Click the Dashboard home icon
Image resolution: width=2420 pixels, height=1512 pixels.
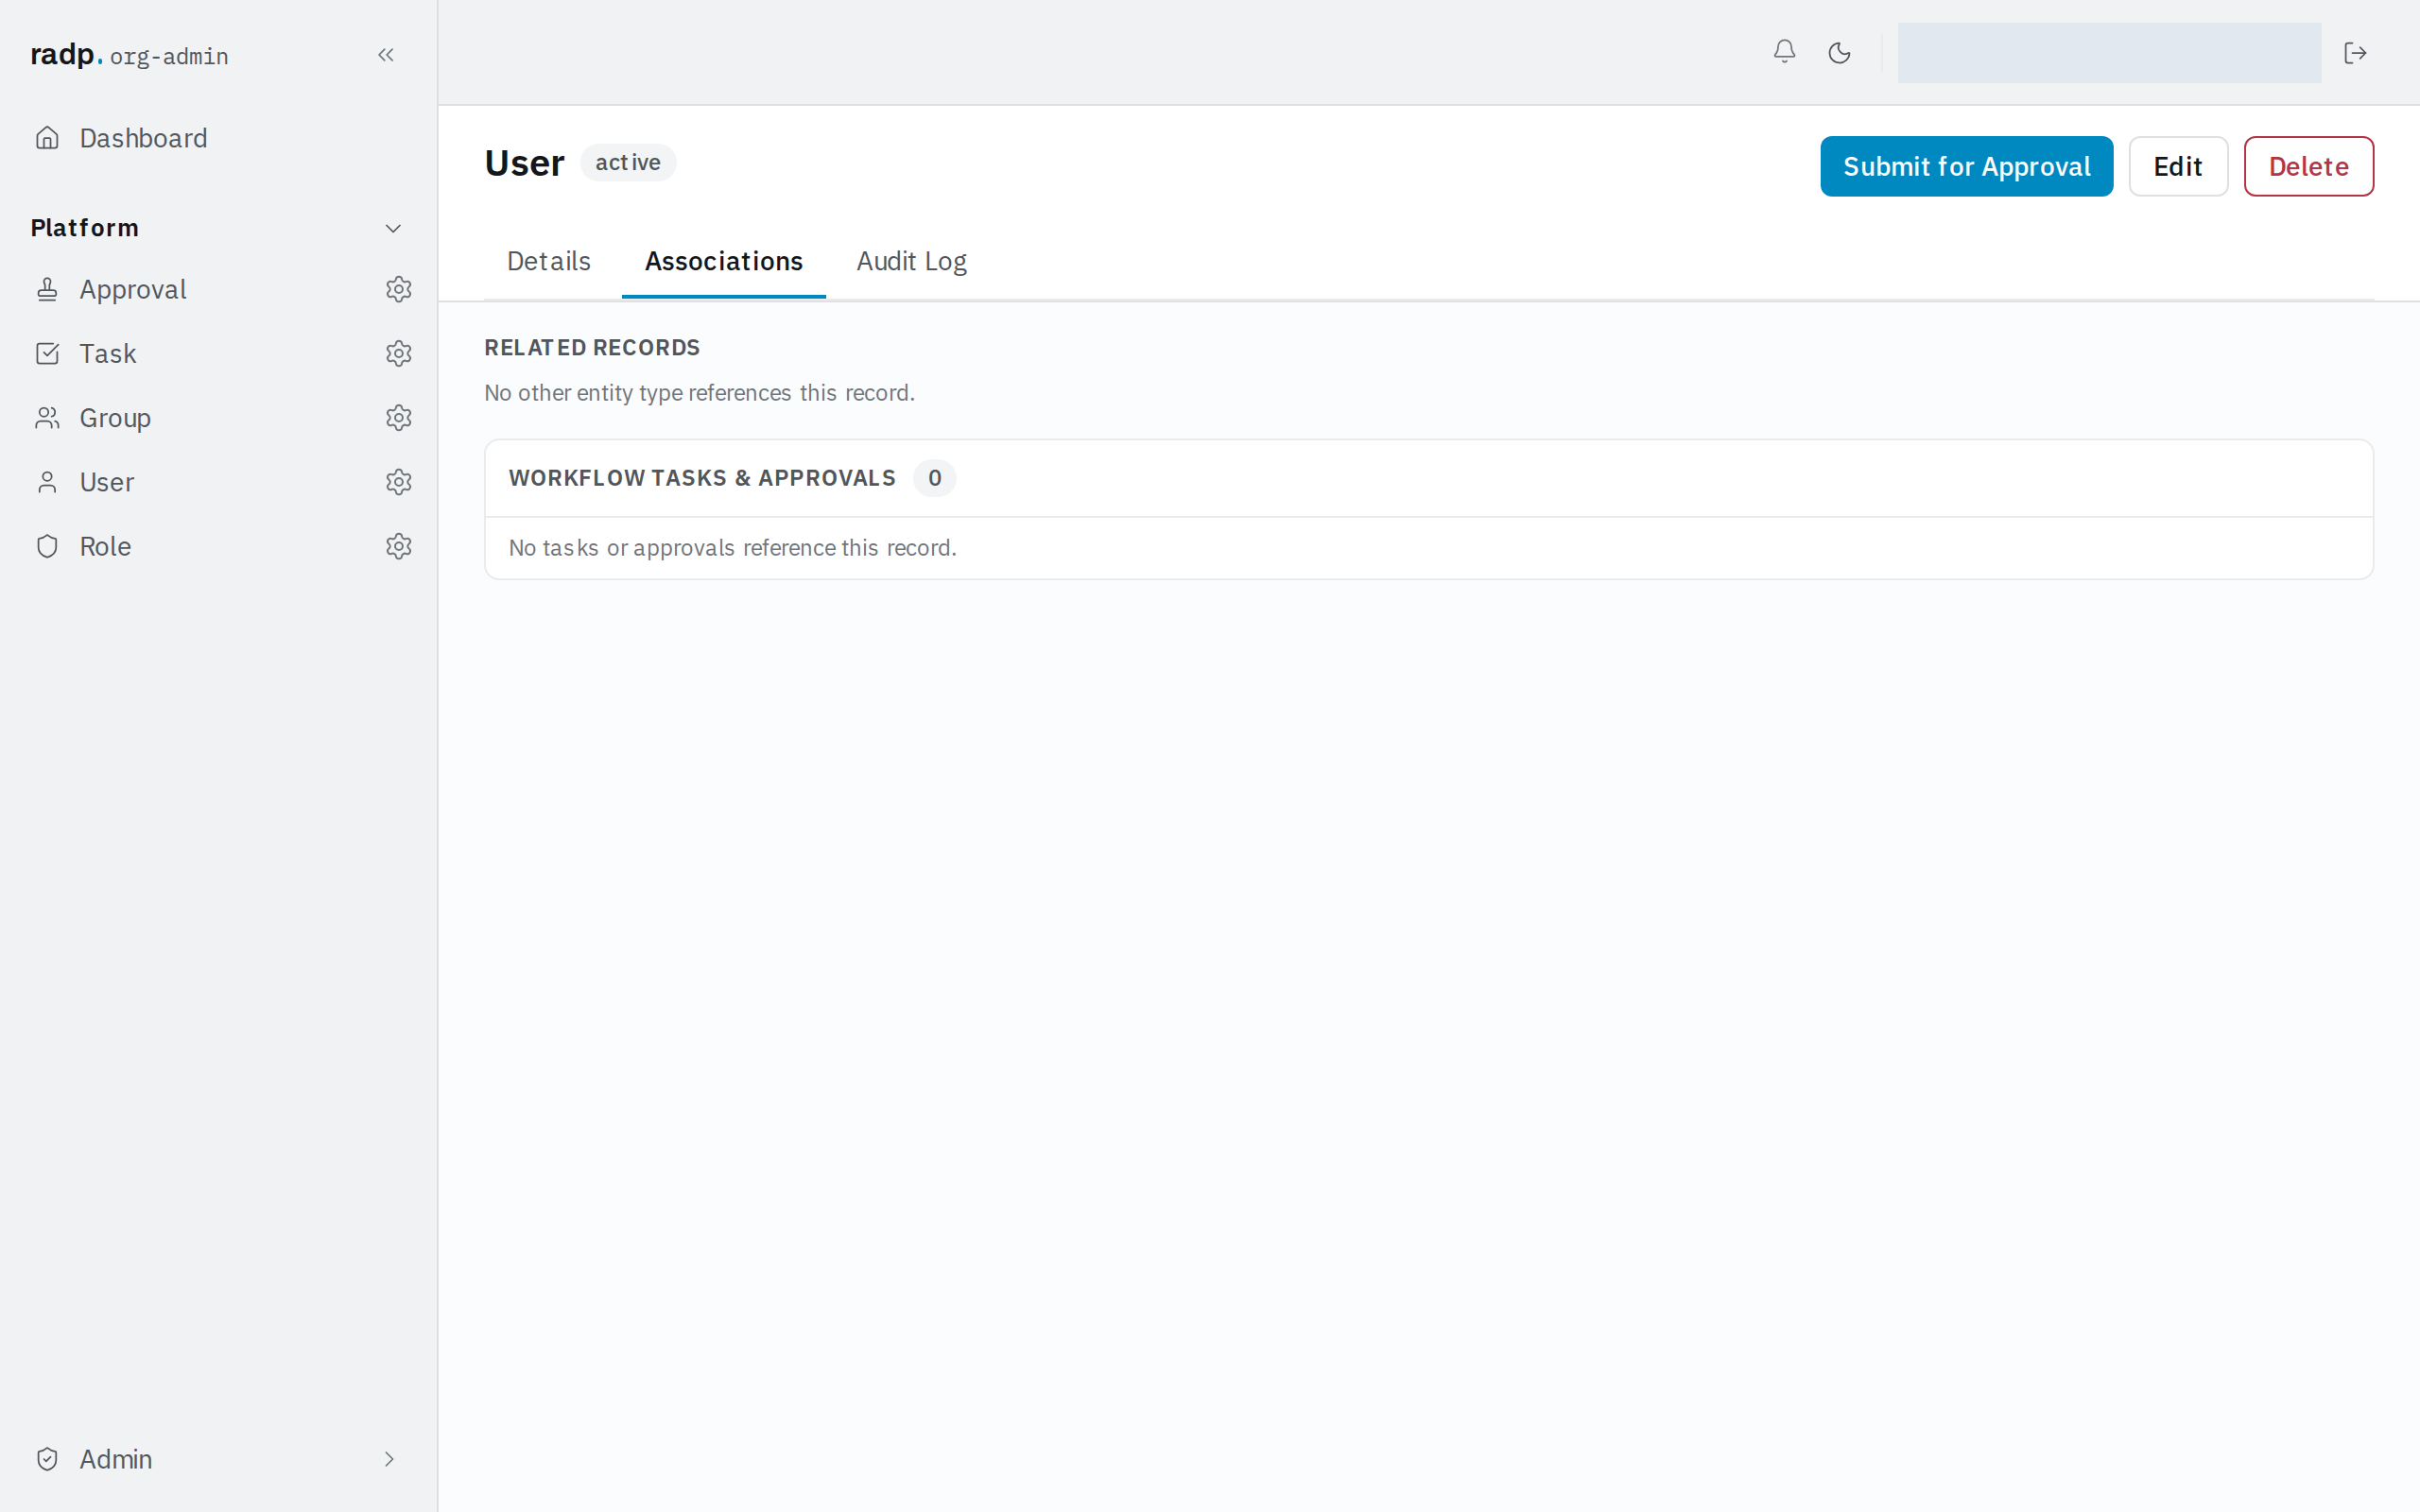(x=47, y=138)
